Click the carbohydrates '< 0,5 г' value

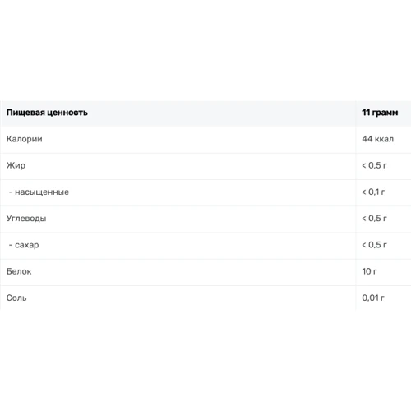(x=374, y=219)
